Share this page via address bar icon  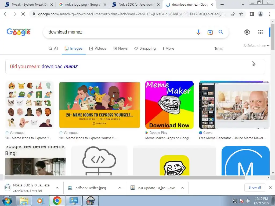[x=233, y=14]
